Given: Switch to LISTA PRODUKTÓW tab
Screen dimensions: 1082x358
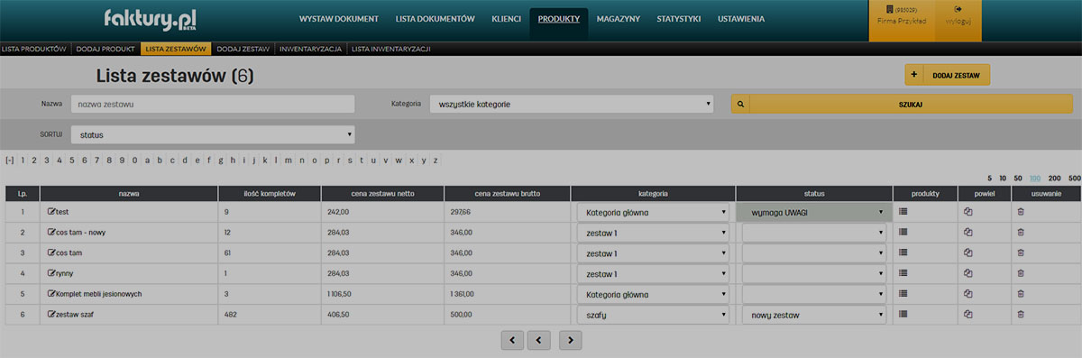Looking at the screenshot, I should pyautogui.click(x=33, y=48).
